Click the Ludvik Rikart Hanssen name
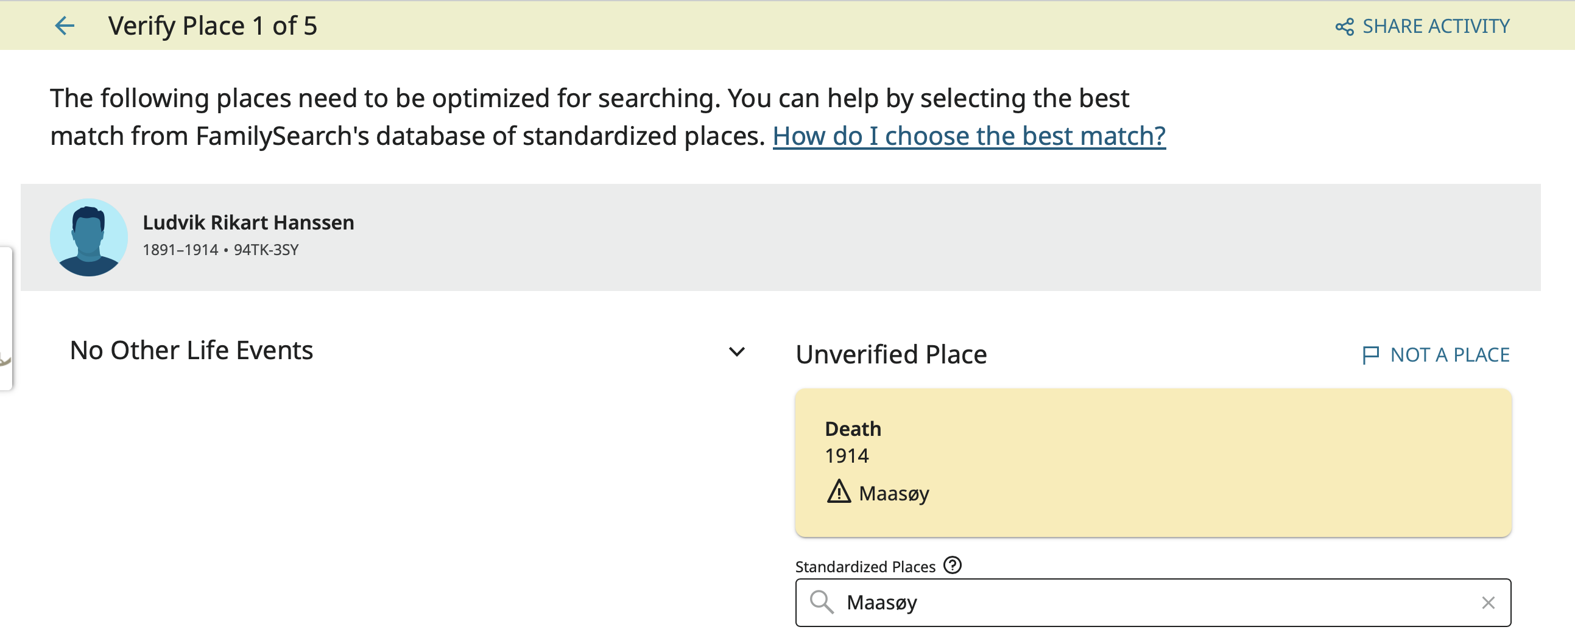This screenshot has width=1575, height=638. point(248,222)
